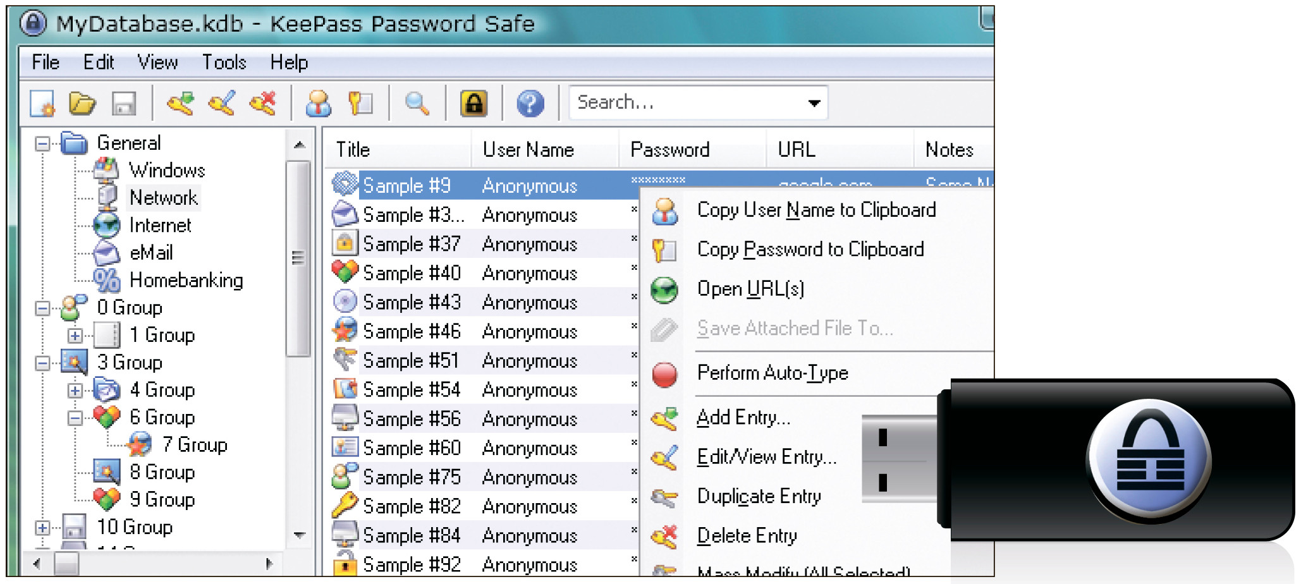1301x584 pixels.
Task: Click the Copy User Name toolbar icon
Action: (x=318, y=102)
